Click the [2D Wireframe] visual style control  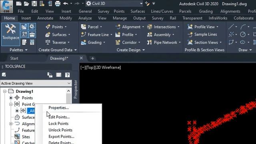pos(108,68)
